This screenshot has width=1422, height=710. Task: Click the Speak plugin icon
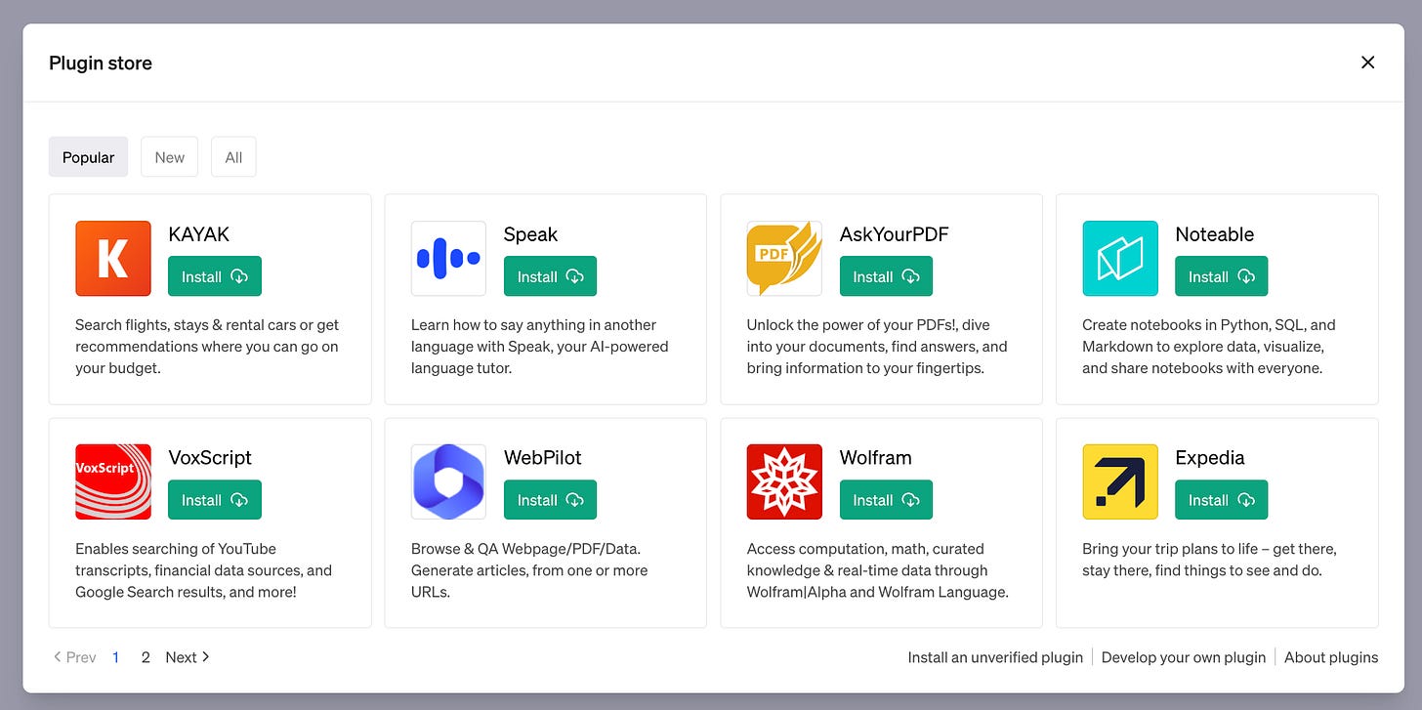click(x=448, y=258)
